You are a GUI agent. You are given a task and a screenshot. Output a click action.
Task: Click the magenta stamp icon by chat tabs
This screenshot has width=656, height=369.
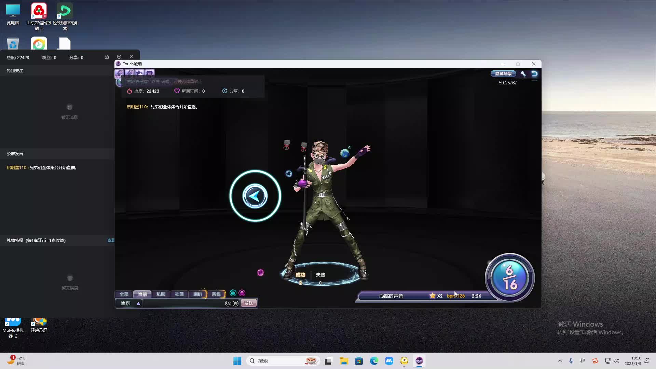pos(242,293)
